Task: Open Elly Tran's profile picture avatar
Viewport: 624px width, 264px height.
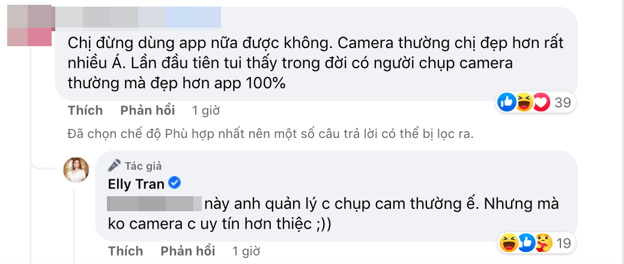Action: pyautogui.click(x=76, y=170)
